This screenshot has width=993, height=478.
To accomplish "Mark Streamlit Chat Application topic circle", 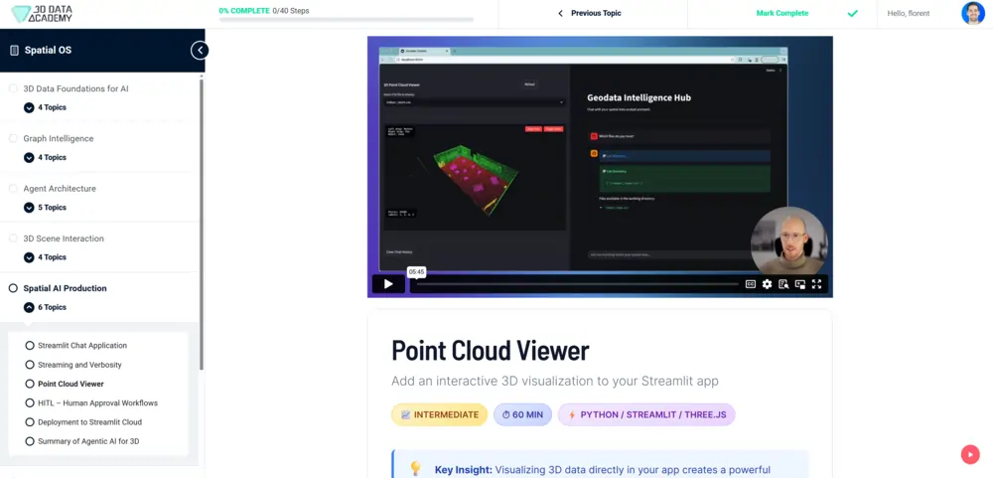I will point(29,346).
